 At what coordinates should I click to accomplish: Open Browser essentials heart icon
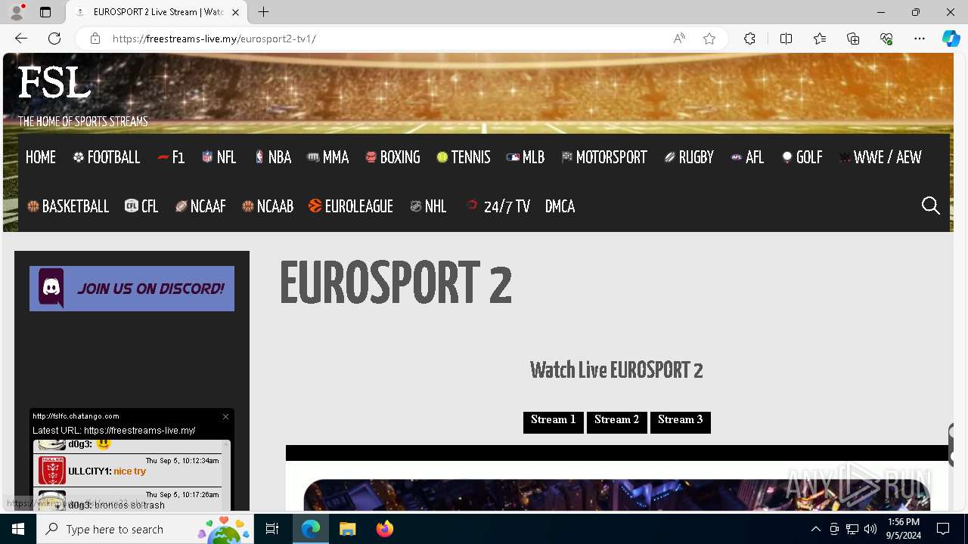(886, 39)
